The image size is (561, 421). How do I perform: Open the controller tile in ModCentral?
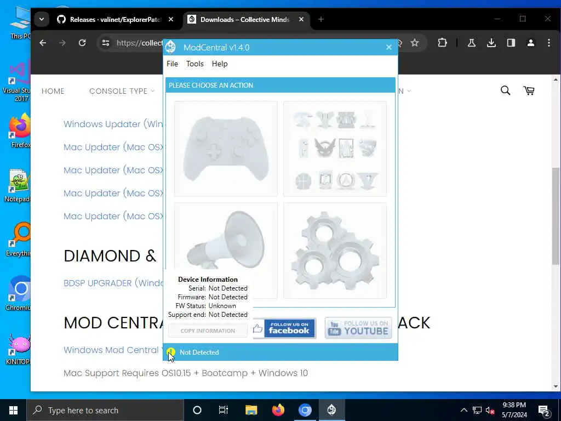[226, 149]
